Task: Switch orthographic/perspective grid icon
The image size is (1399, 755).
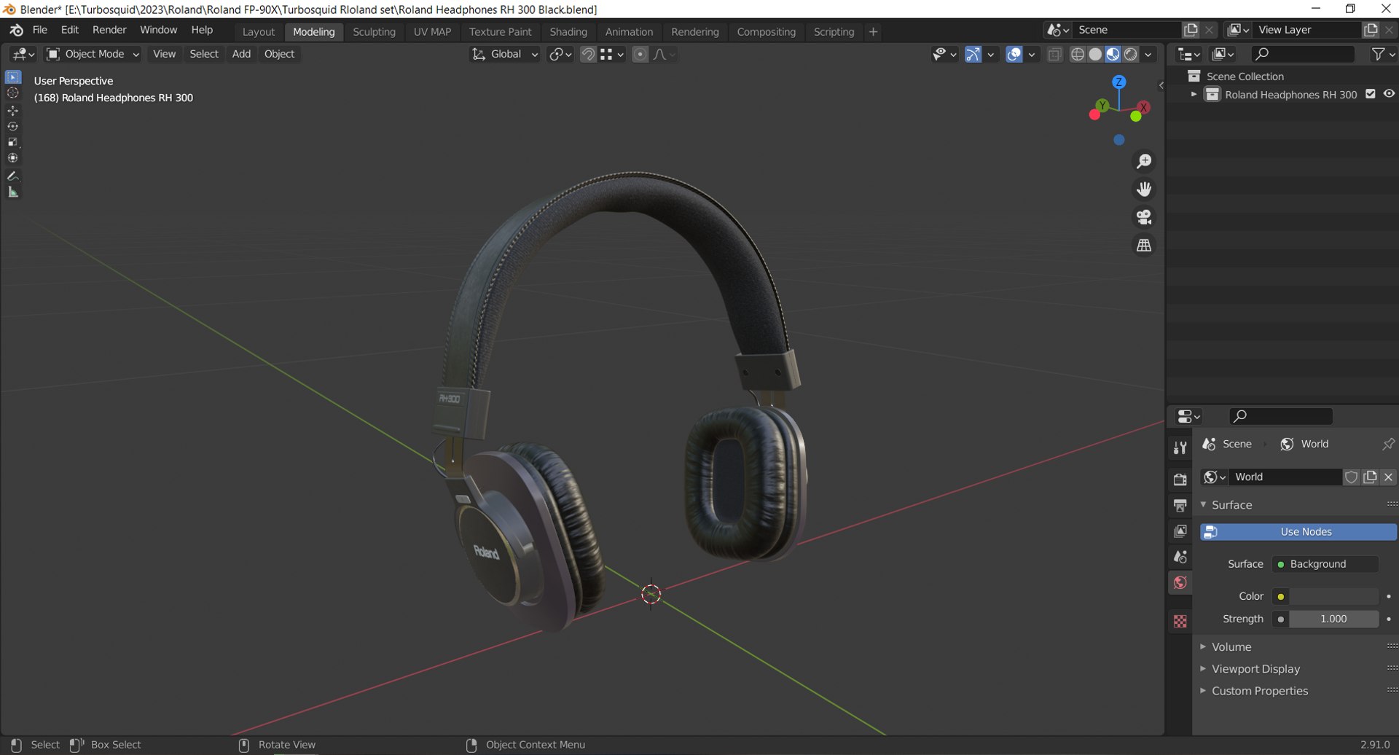Action: [1144, 246]
